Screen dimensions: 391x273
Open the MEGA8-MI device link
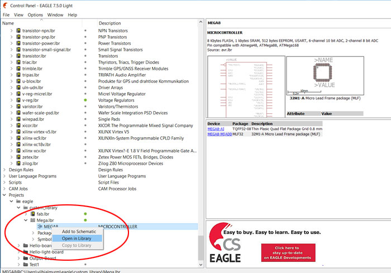pyautogui.click(x=216, y=134)
